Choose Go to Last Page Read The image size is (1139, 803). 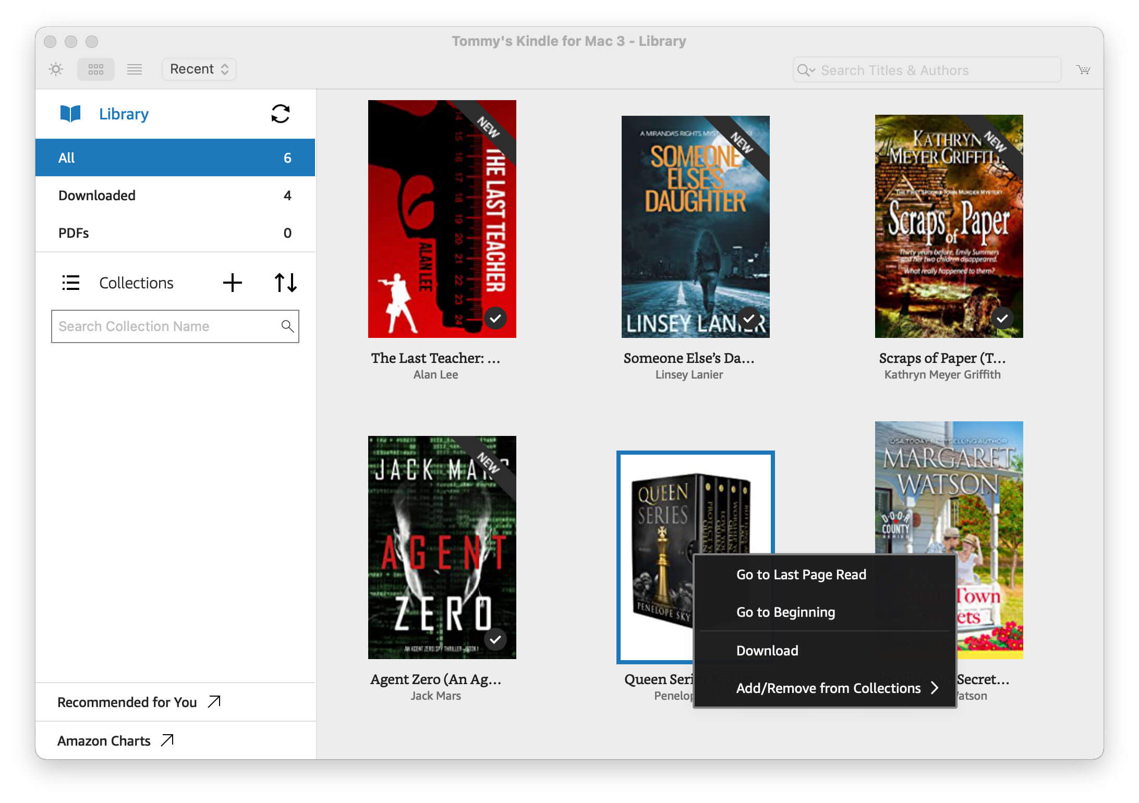825,575
